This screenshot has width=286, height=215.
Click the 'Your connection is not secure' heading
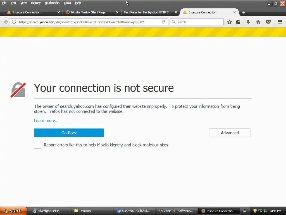click(x=104, y=88)
